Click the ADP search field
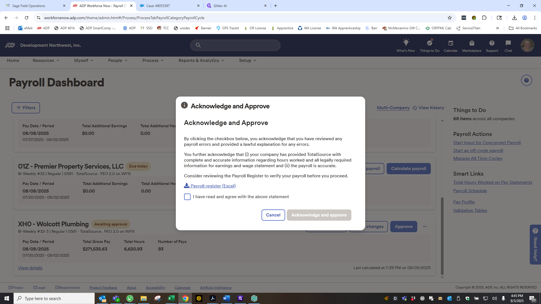 (x=235, y=45)
